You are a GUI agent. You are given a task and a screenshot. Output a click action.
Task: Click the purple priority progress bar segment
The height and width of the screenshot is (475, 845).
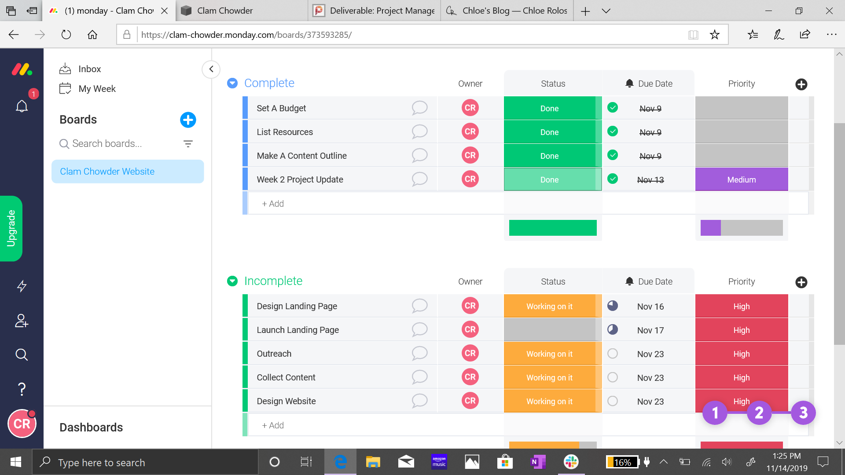(x=711, y=228)
